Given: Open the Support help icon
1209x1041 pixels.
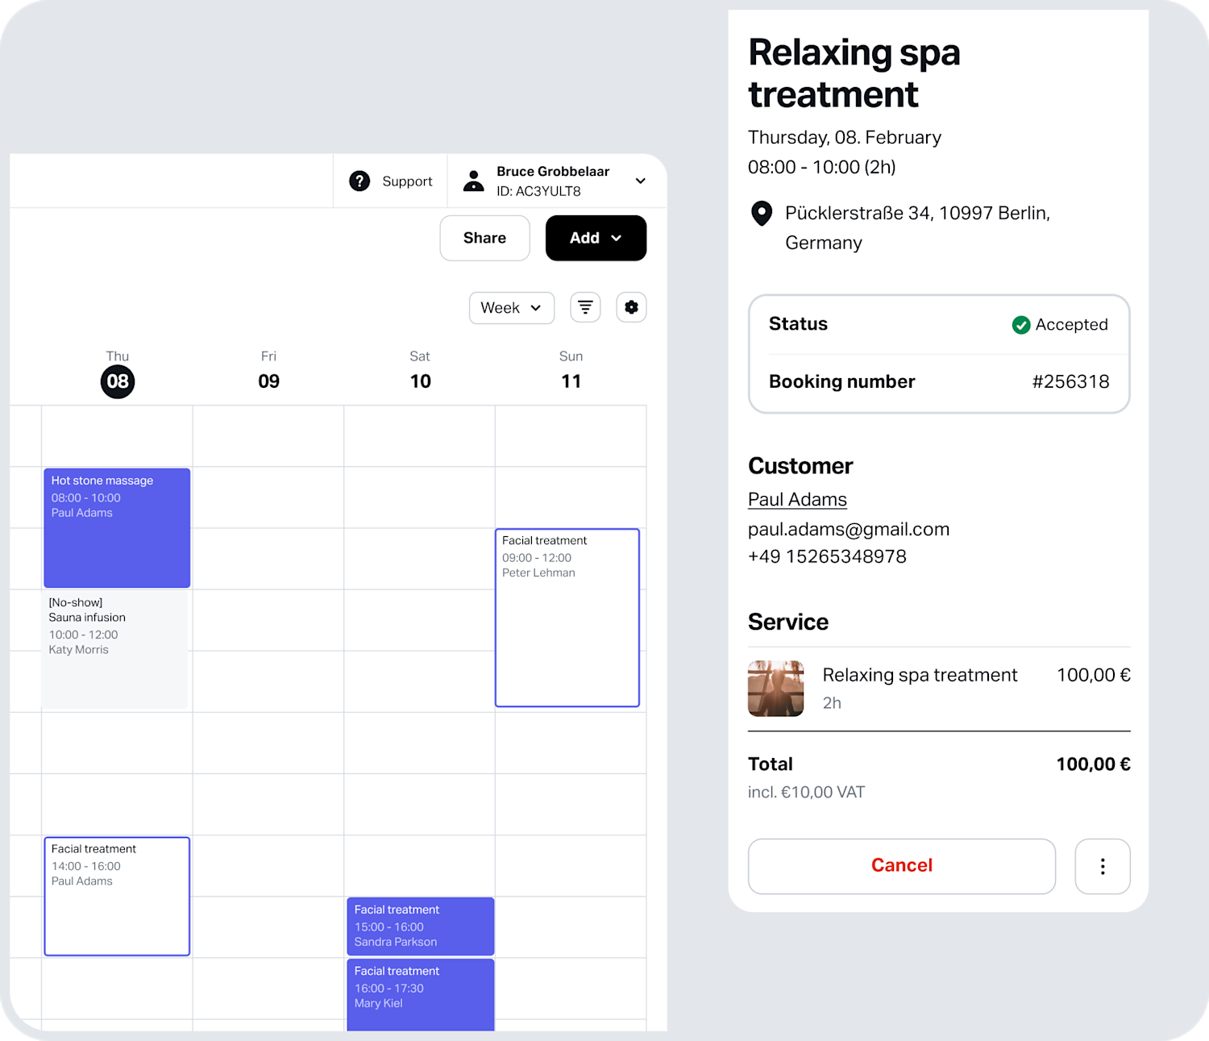Looking at the screenshot, I should [x=359, y=181].
